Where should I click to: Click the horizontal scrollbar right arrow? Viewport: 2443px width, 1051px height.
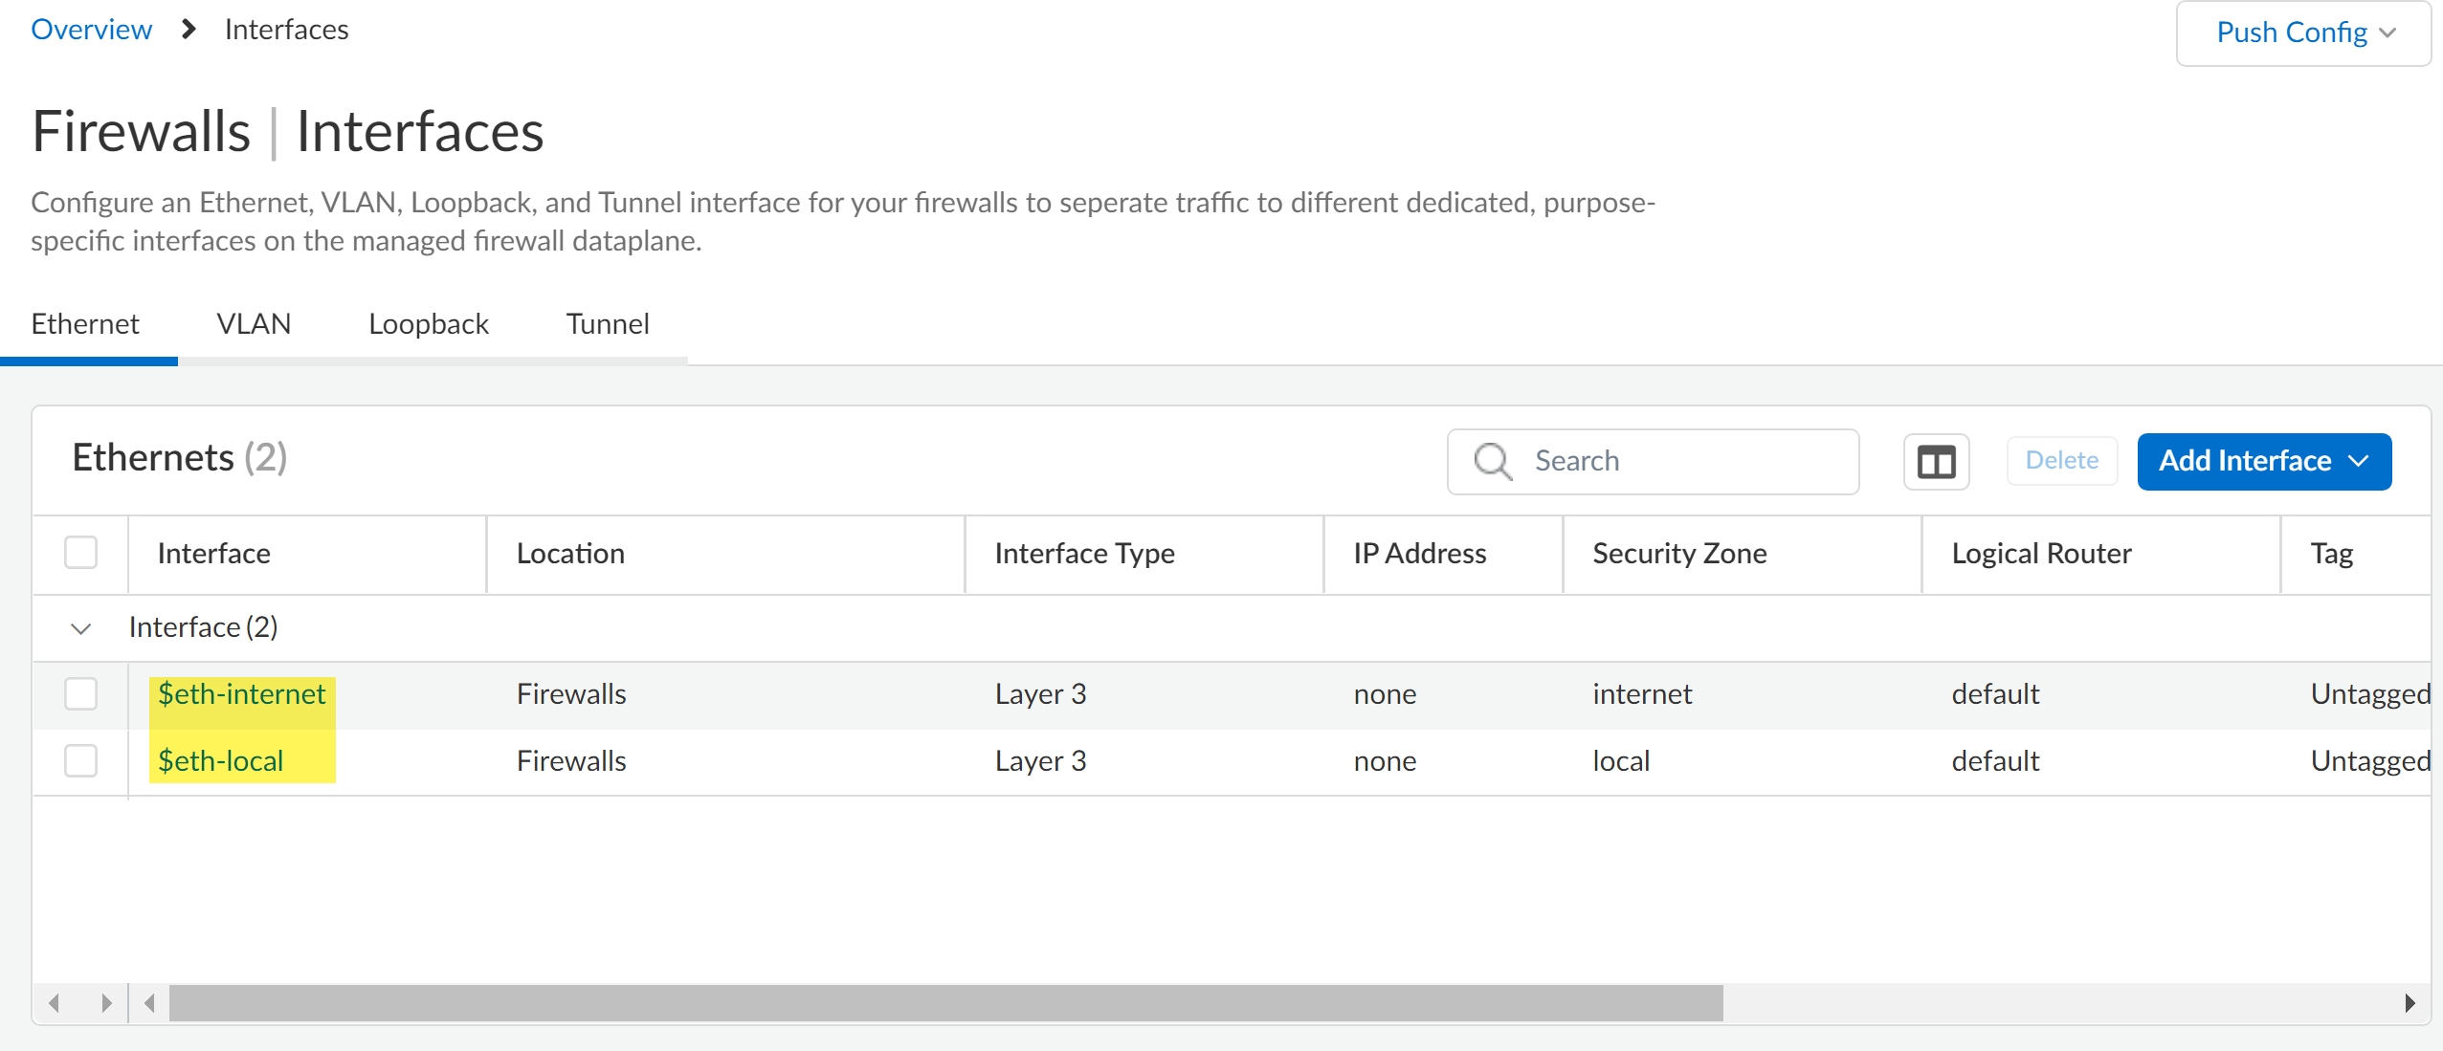pos(2409,1003)
